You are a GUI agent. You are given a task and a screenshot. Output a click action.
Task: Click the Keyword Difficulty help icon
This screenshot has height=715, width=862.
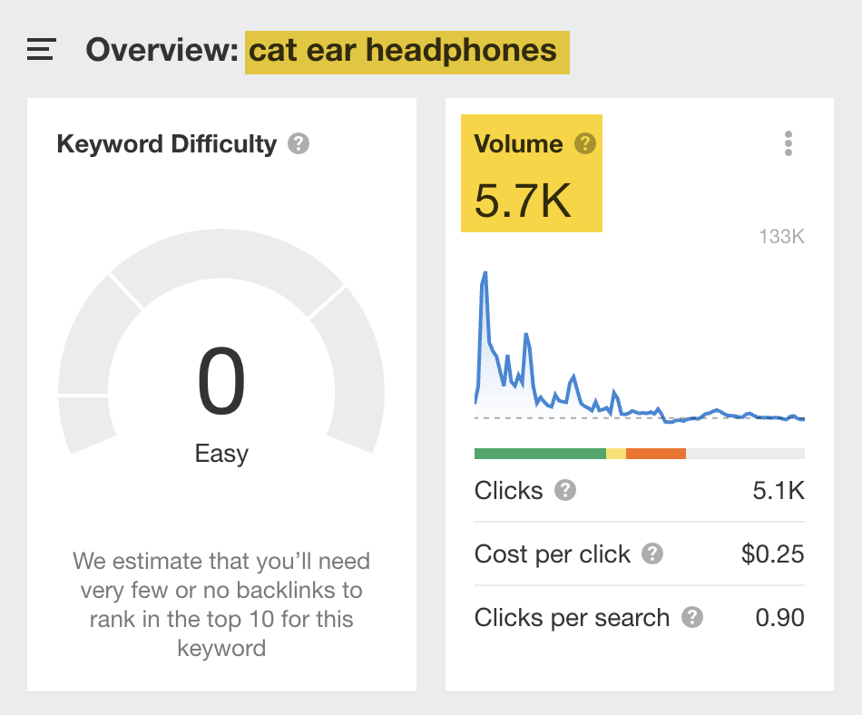coord(299,142)
